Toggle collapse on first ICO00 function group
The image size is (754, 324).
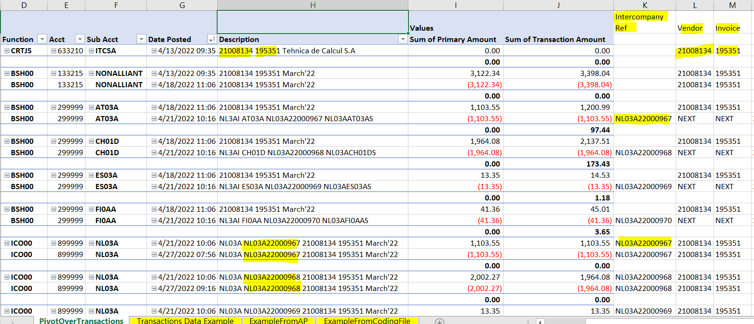click(x=7, y=243)
